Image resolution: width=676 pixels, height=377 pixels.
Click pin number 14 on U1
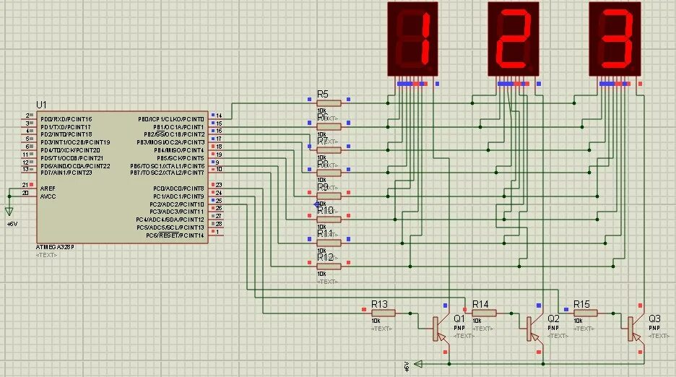pyautogui.click(x=219, y=116)
